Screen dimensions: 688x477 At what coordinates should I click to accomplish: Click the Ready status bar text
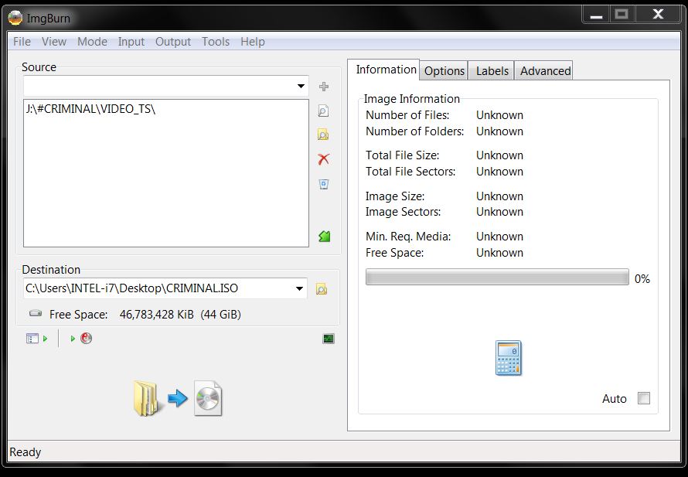(25, 452)
